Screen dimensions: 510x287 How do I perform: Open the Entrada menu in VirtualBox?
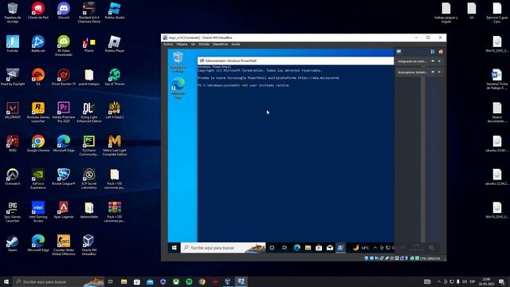click(204, 45)
